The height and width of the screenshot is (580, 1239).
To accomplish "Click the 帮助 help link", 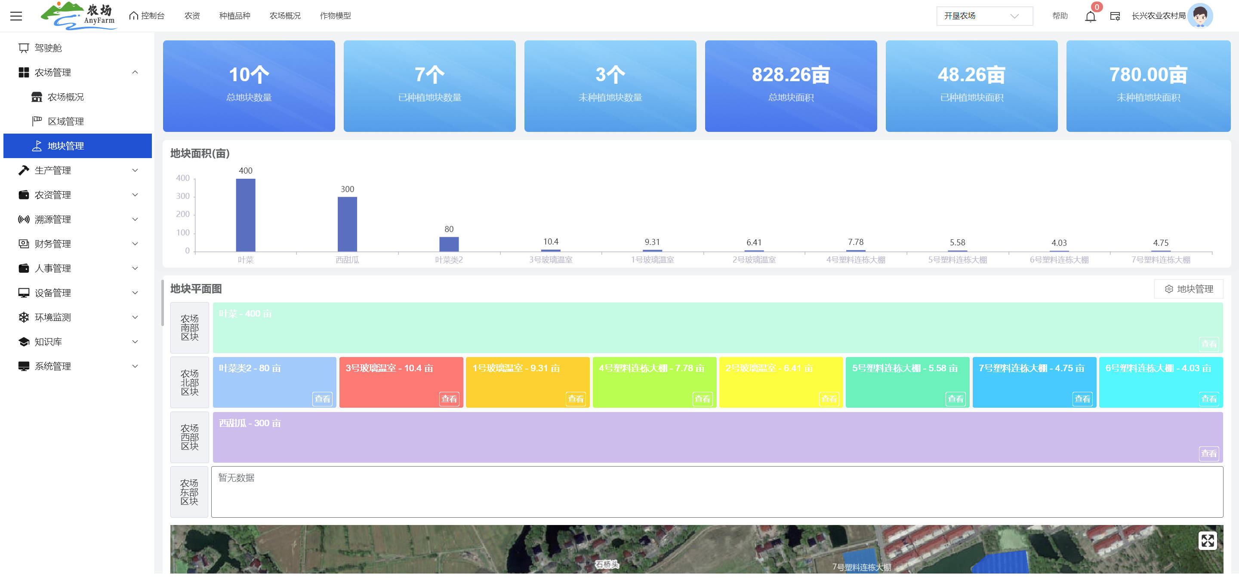I will (1060, 16).
